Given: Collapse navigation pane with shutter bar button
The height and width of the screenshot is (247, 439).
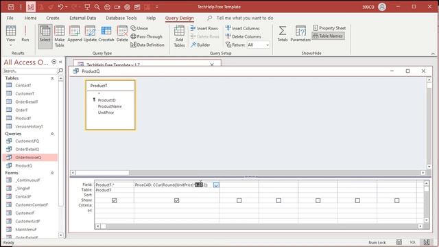Looking at the screenshot, I should (x=60, y=62).
